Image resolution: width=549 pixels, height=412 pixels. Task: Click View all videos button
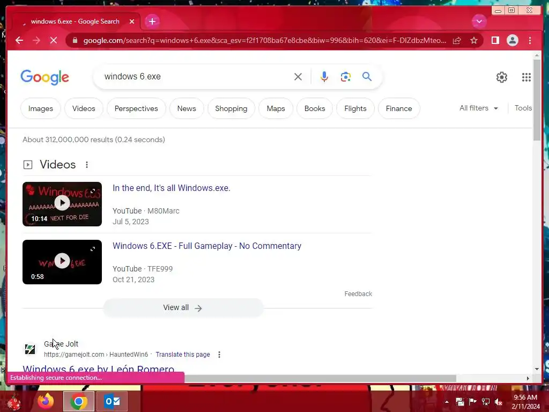click(183, 307)
